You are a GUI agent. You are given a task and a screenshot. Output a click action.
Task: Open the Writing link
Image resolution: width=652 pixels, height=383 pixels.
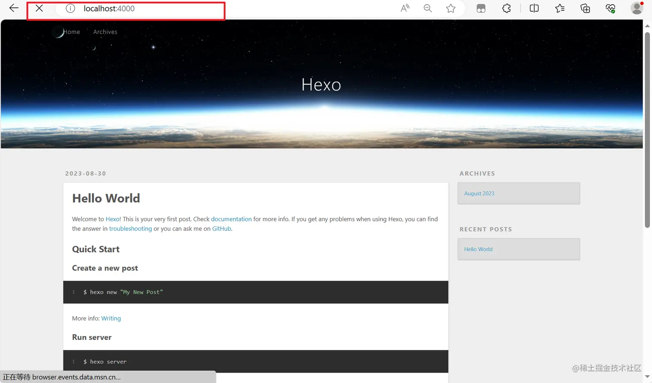pyautogui.click(x=111, y=318)
